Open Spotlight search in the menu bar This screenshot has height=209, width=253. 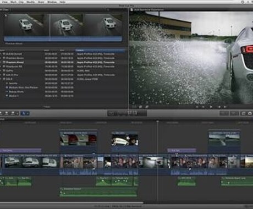click(243, 2)
